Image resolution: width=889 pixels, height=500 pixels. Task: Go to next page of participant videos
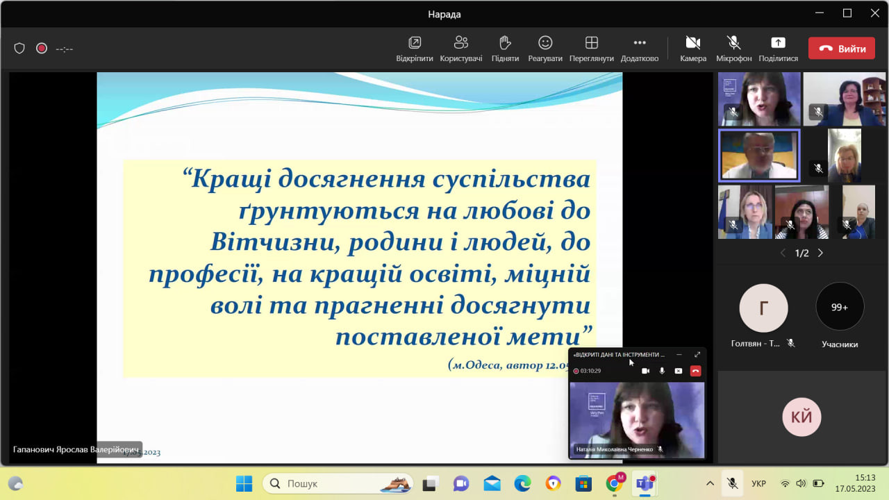[820, 253]
